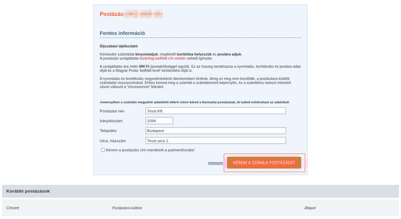Screen dimensions: 401x219
Task: Focus the Irányítószám field containing 1094
Action: [x=159, y=121]
